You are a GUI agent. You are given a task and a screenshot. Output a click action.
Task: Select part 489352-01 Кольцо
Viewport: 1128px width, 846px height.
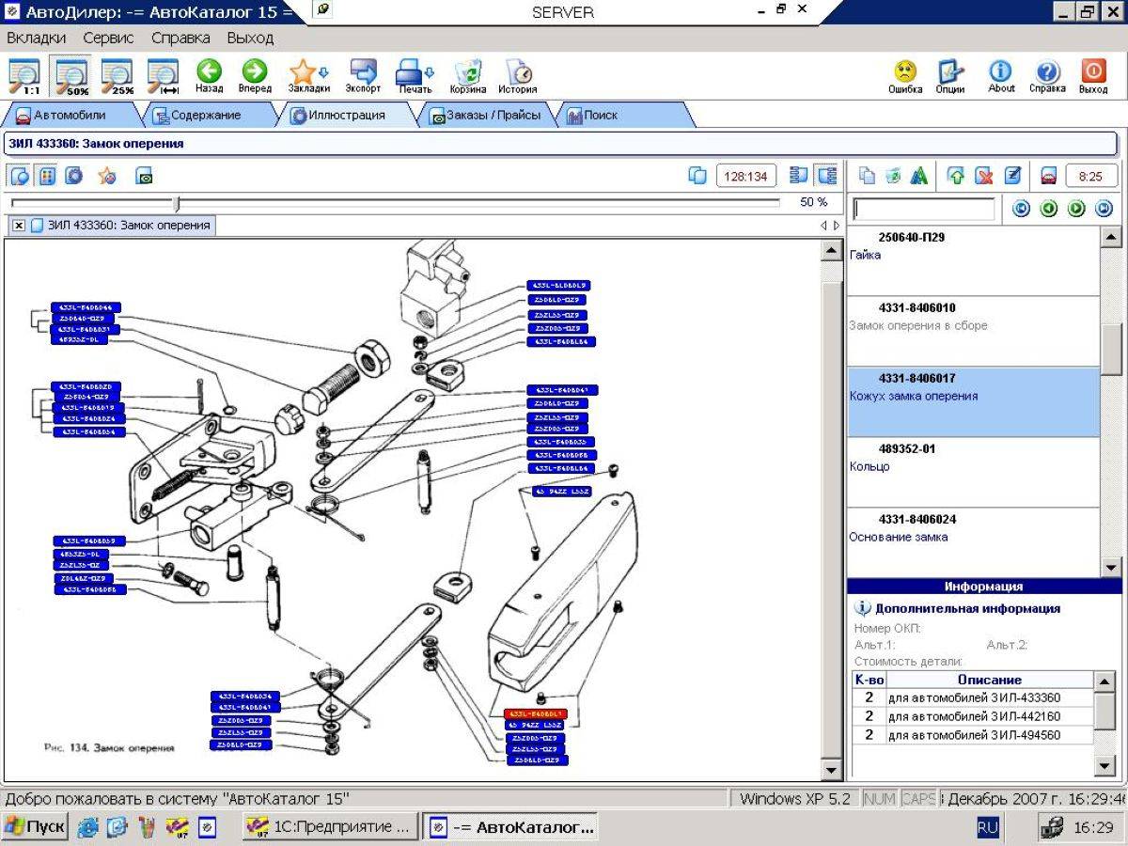972,473
